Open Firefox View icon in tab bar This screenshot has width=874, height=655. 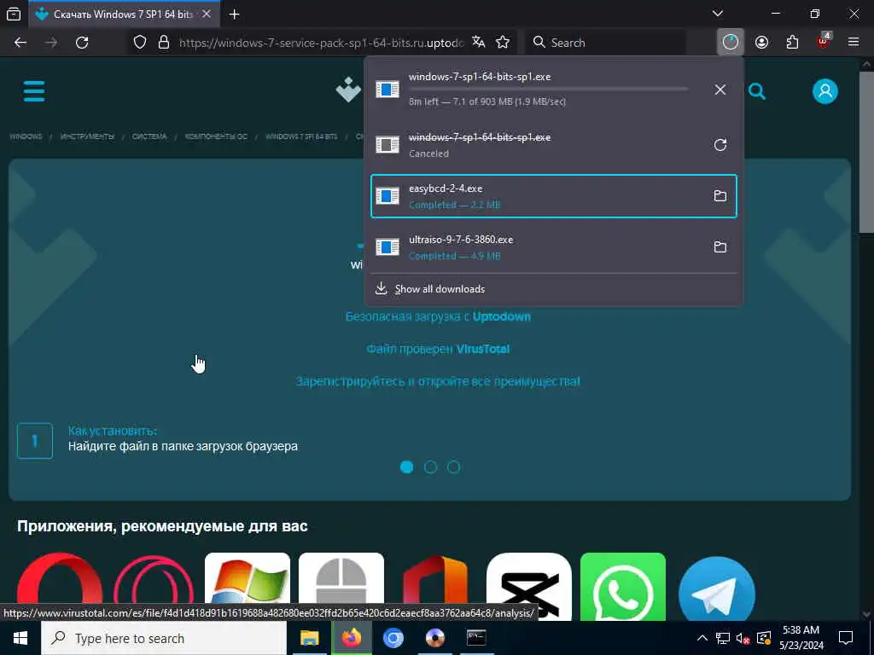14,14
